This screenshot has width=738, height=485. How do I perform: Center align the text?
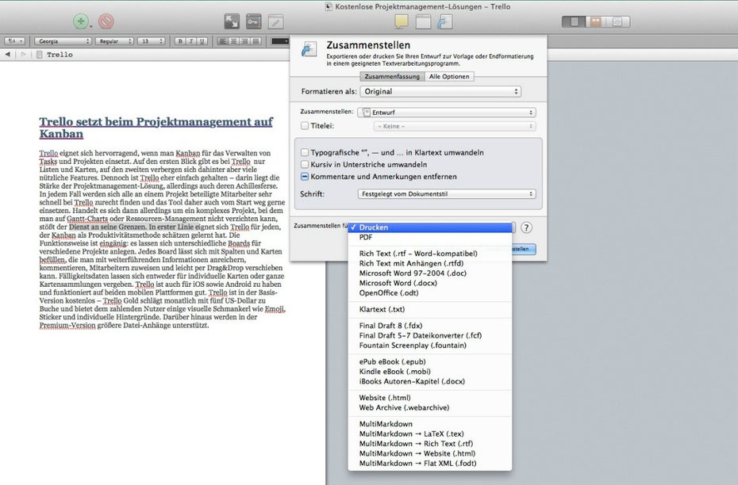[234, 41]
